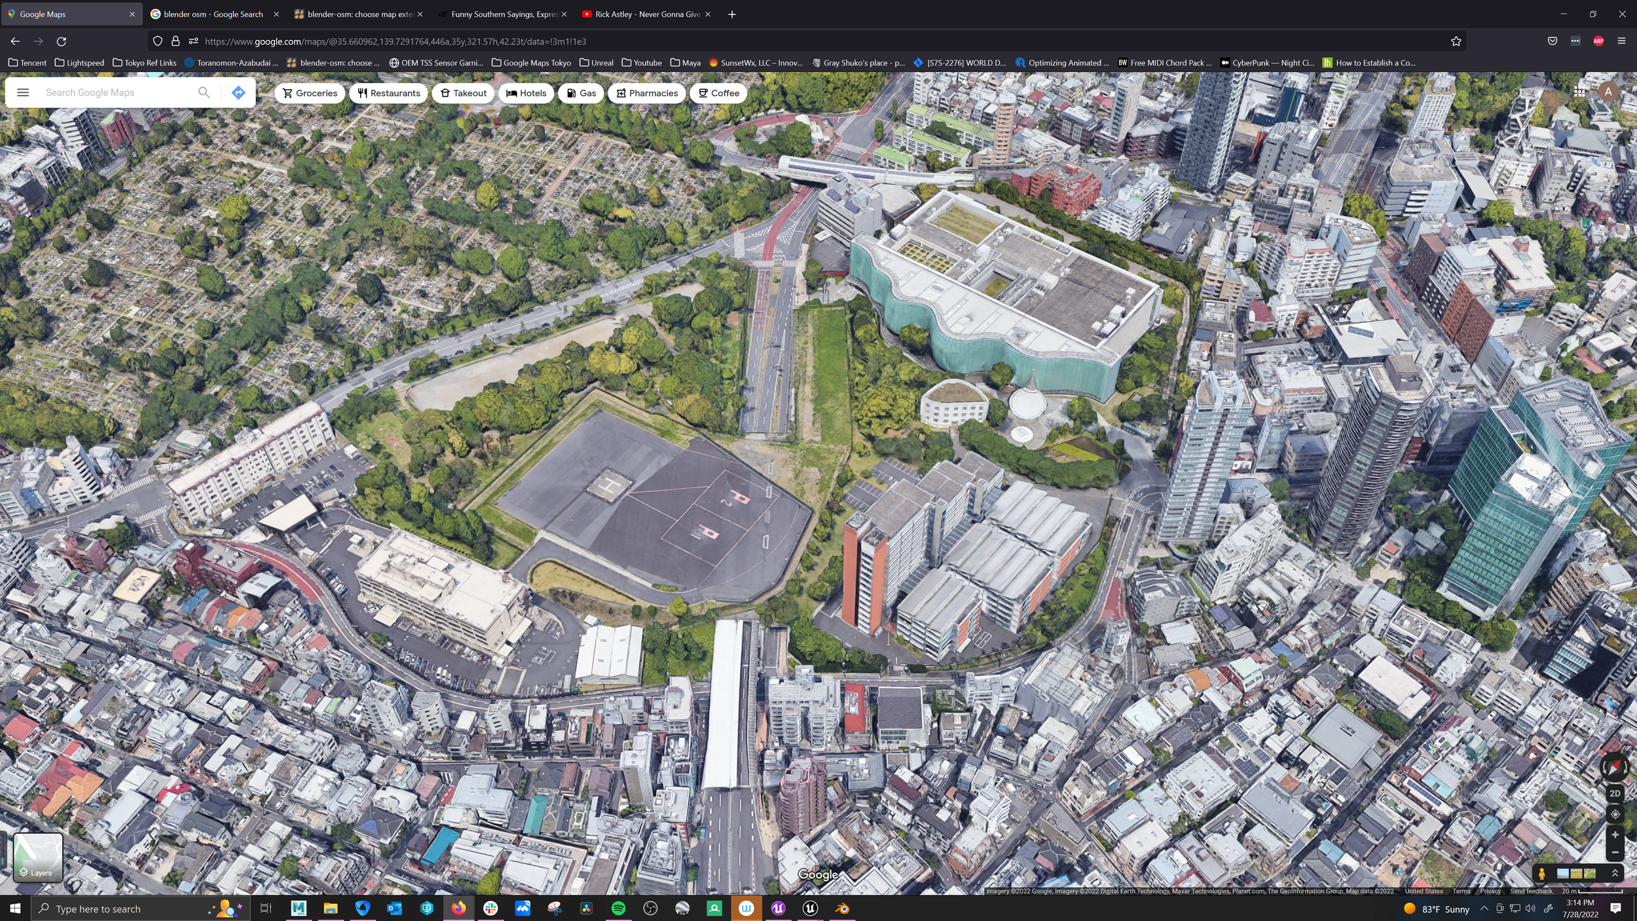Open the Unreal bookmarks folder

point(597,63)
